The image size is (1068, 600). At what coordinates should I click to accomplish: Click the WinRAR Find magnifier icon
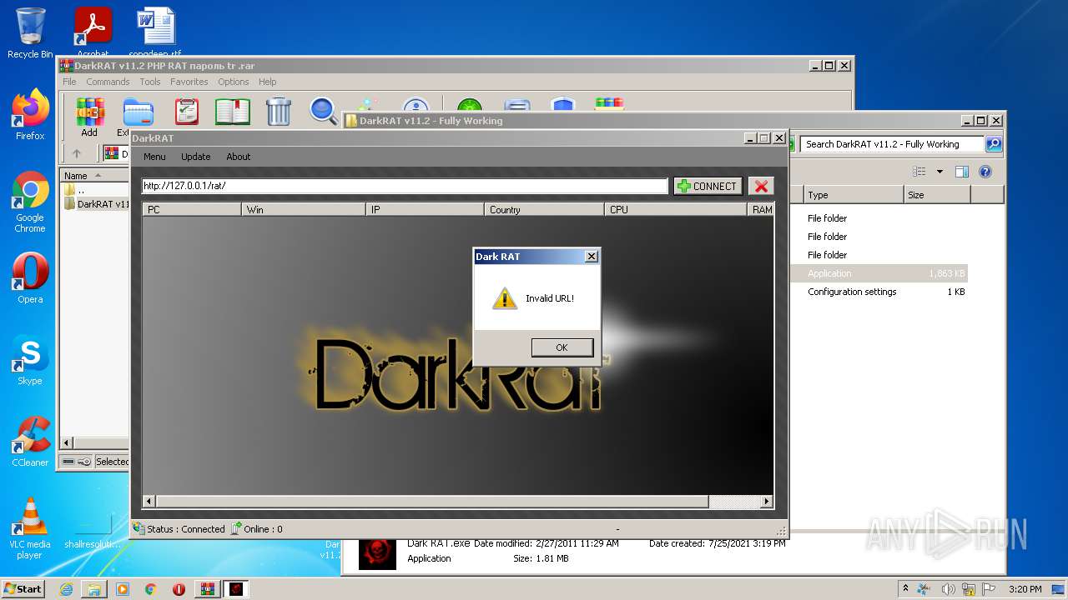(x=324, y=112)
